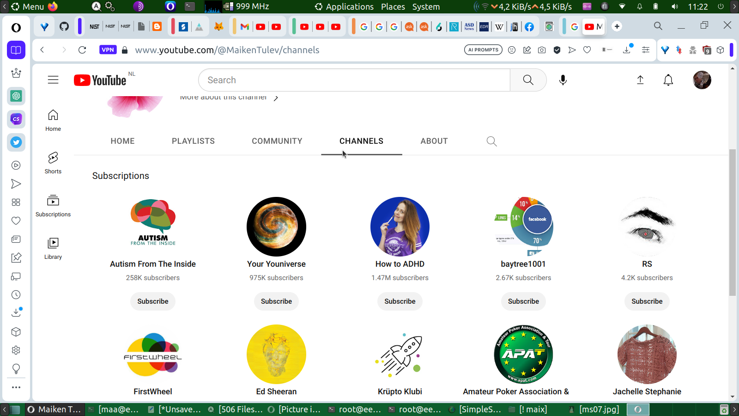Switch to the COMMUNITY tab
Screen dimensions: 739x416
coord(277,141)
